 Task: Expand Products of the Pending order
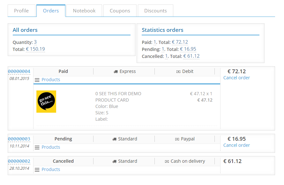(51, 147)
